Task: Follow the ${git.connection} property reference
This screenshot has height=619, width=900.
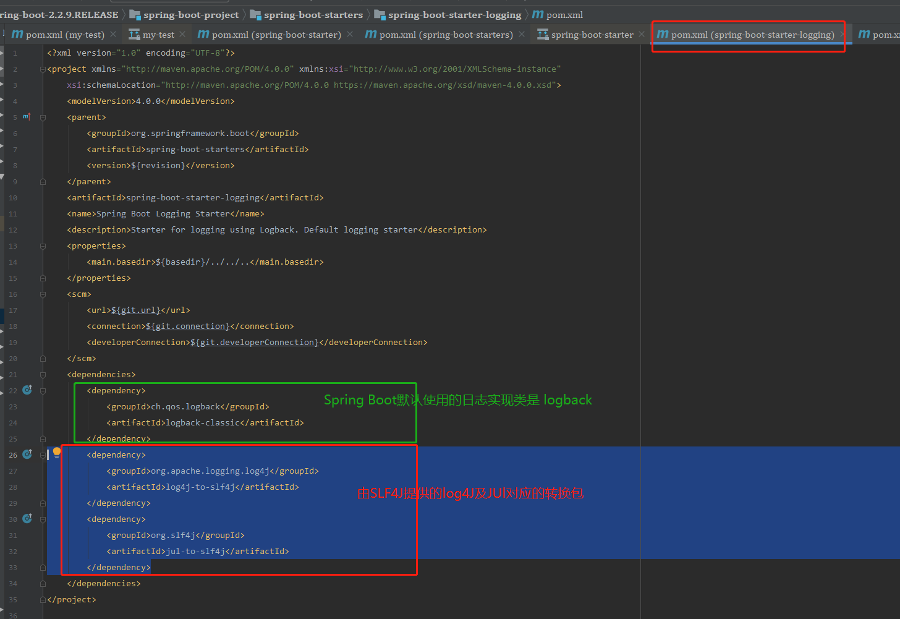Action: point(188,326)
